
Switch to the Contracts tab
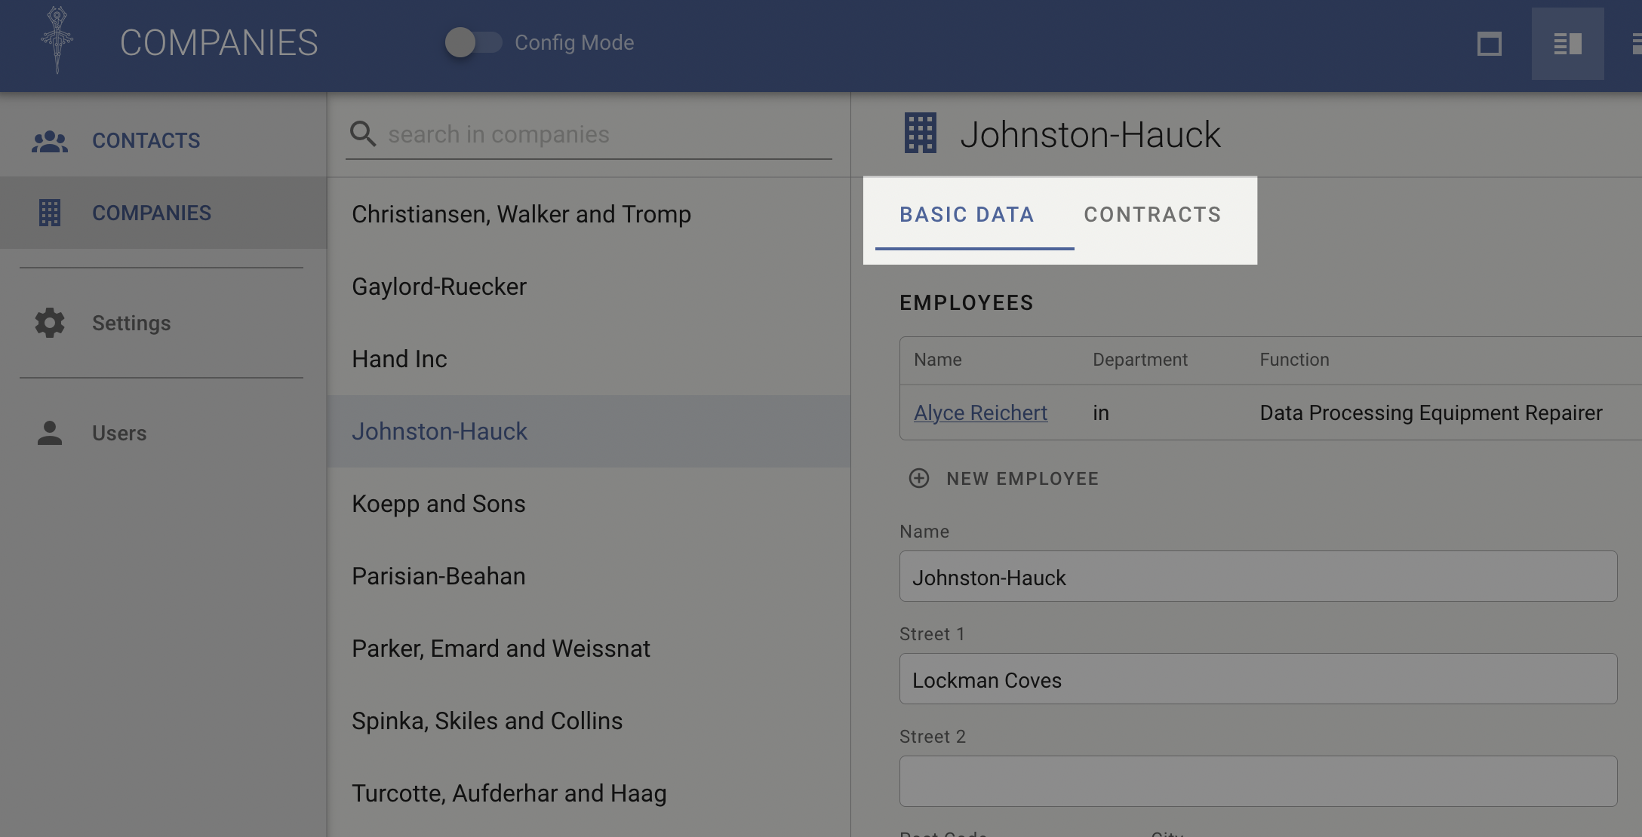coord(1152,215)
